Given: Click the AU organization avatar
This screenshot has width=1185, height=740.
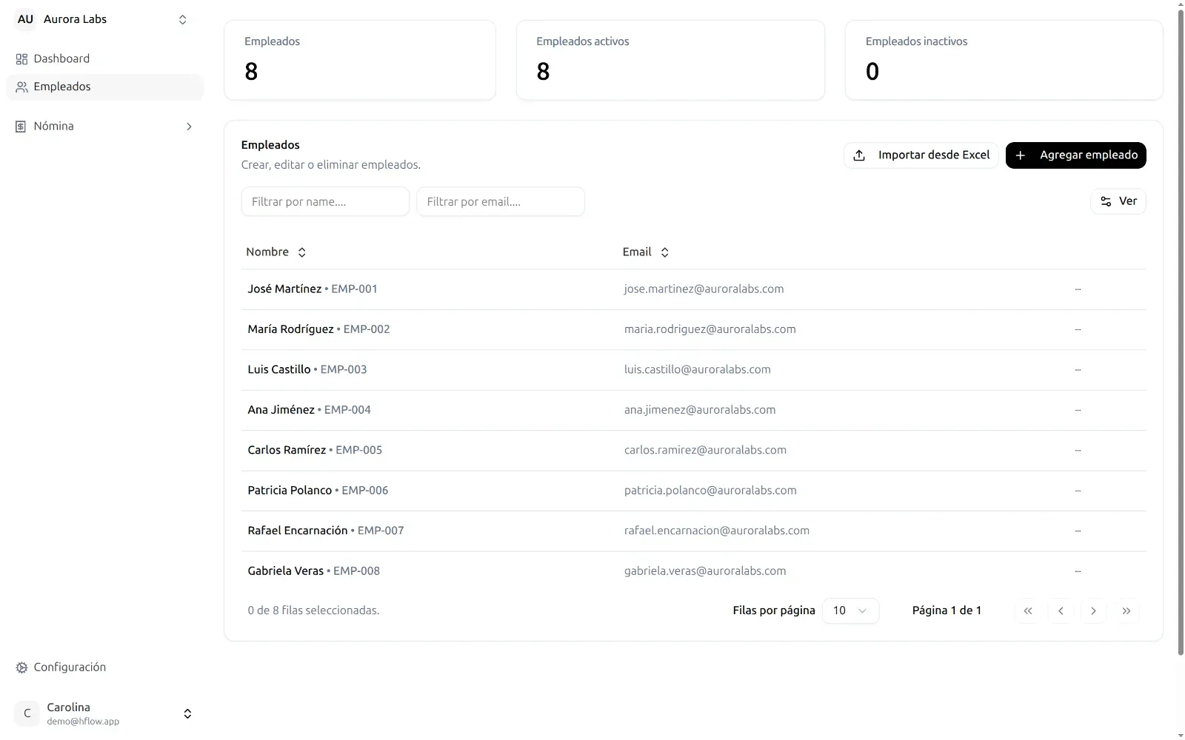Looking at the screenshot, I should pyautogui.click(x=25, y=19).
